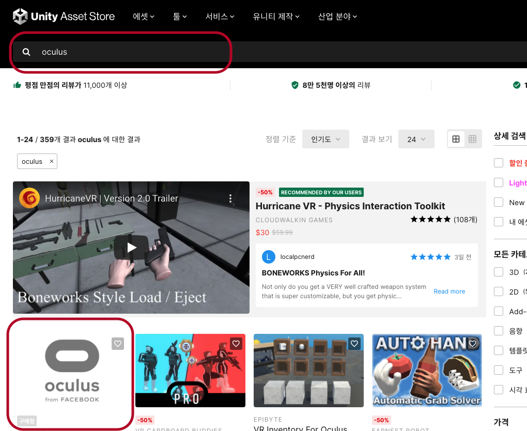Click the $30 sale price
This screenshot has height=431, width=527.
262,233
